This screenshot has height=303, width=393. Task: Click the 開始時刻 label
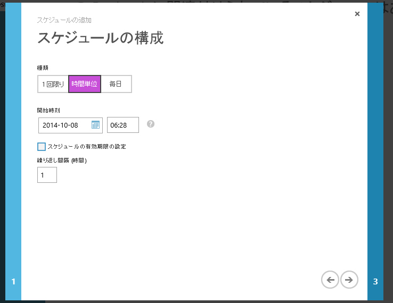click(48, 111)
